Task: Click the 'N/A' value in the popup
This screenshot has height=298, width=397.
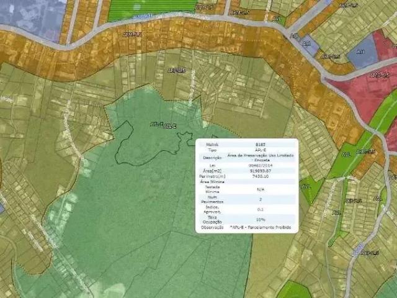Action: [x=261, y=189]
